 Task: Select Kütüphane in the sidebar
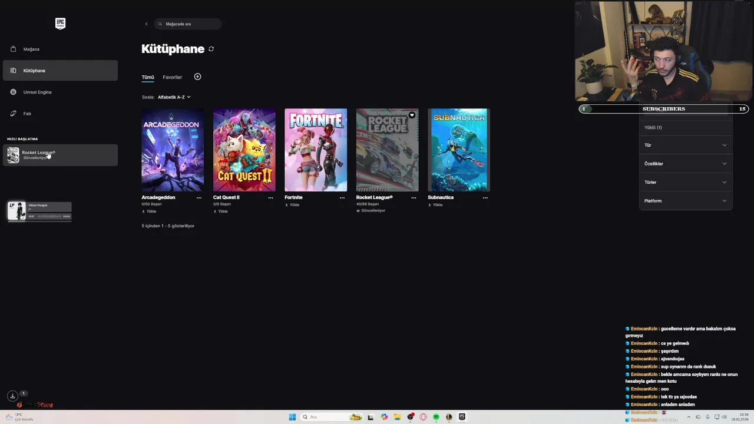(60, 71)
